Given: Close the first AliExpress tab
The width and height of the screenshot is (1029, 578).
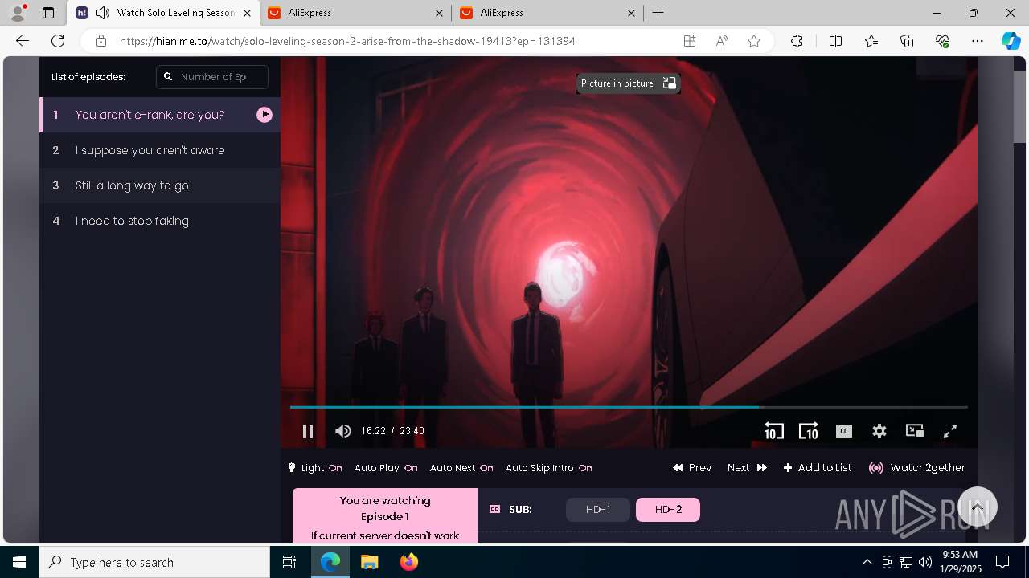Looking at the screenshot, I should tap(439, 13).
